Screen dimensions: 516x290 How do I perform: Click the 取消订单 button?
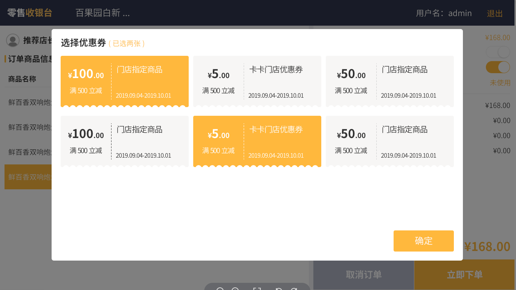coord(363,275)
